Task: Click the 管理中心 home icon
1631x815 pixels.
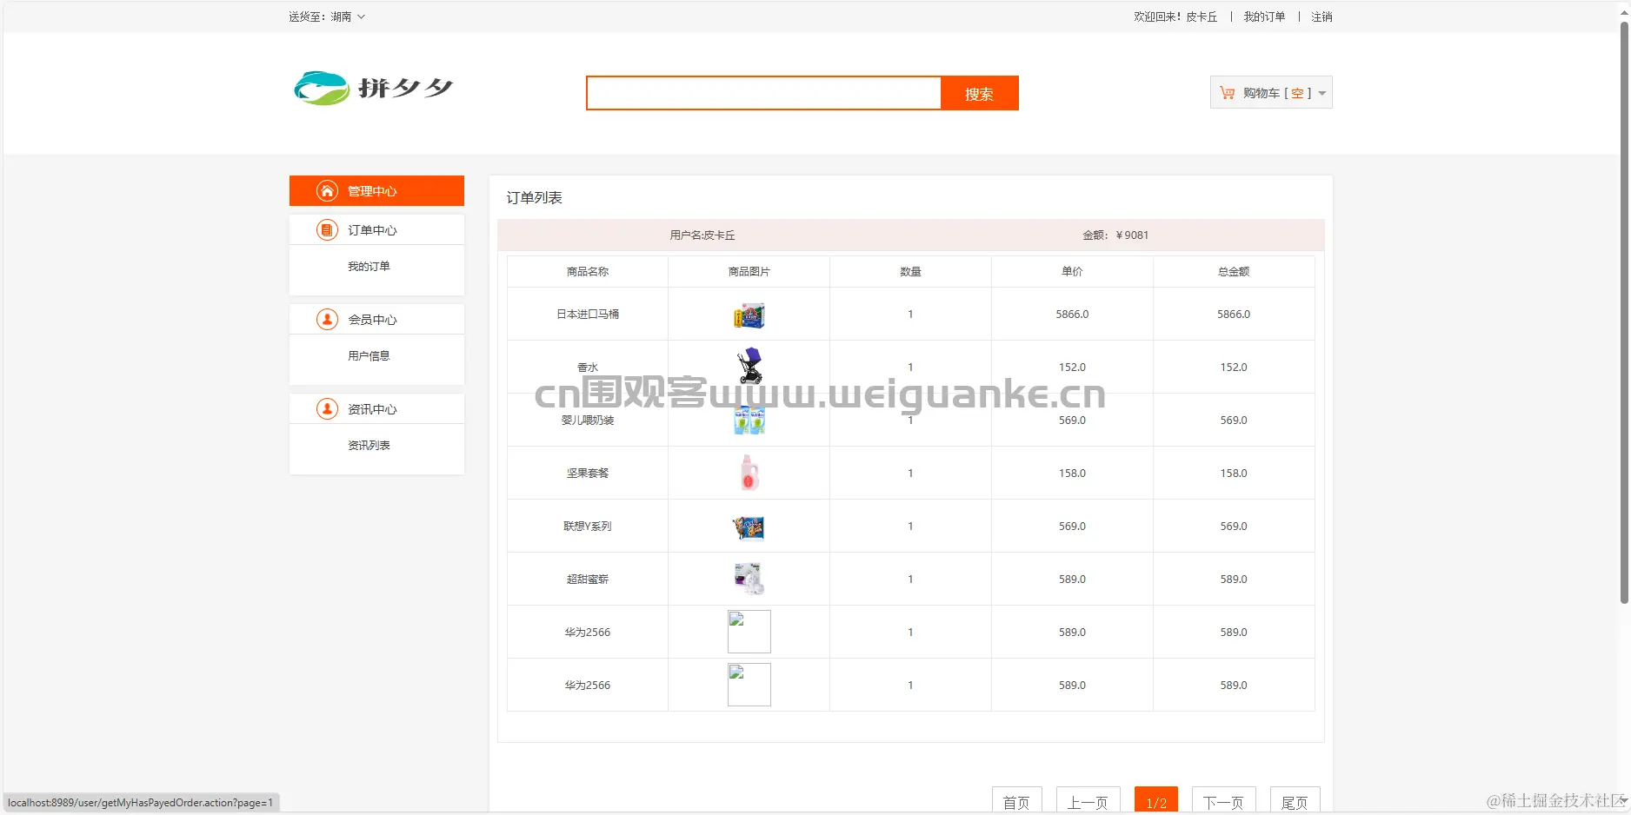Action: (327, 191)
